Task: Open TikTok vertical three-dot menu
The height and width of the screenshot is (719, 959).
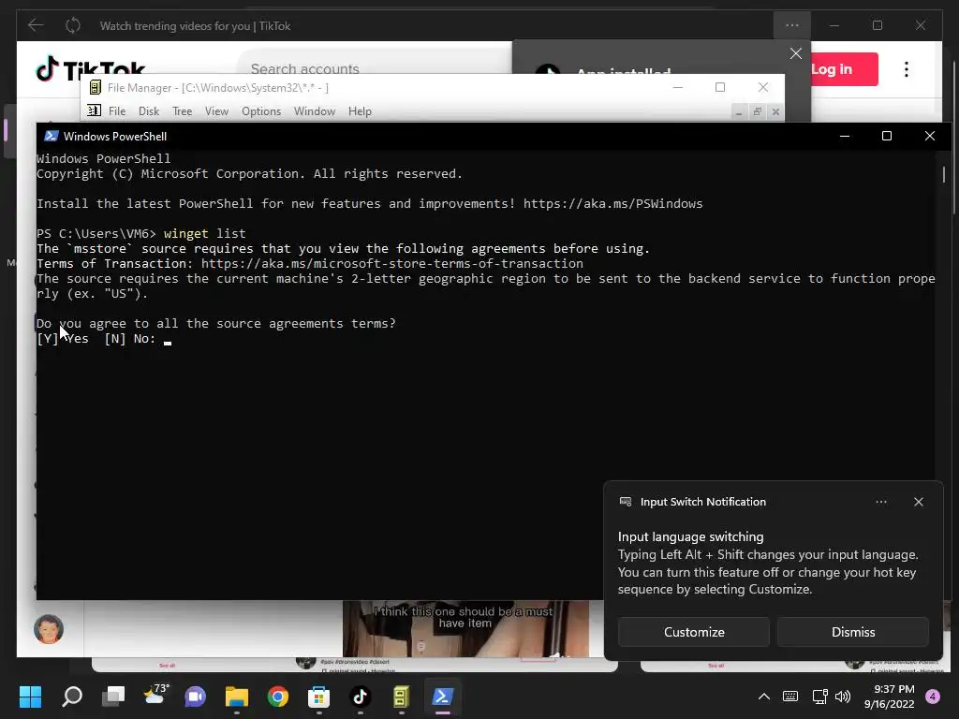Action: tap(907, 69)
